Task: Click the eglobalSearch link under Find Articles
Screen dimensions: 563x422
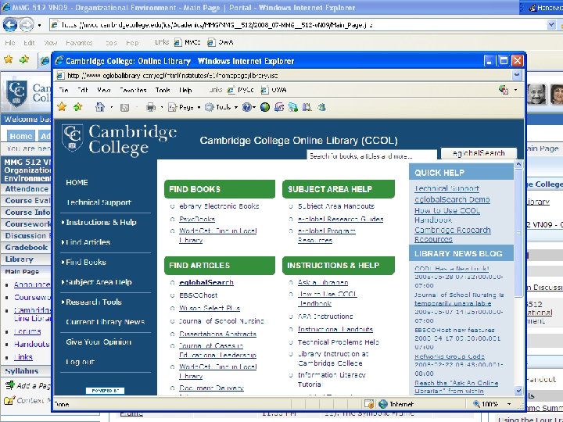Action: [x=206, y=282]
